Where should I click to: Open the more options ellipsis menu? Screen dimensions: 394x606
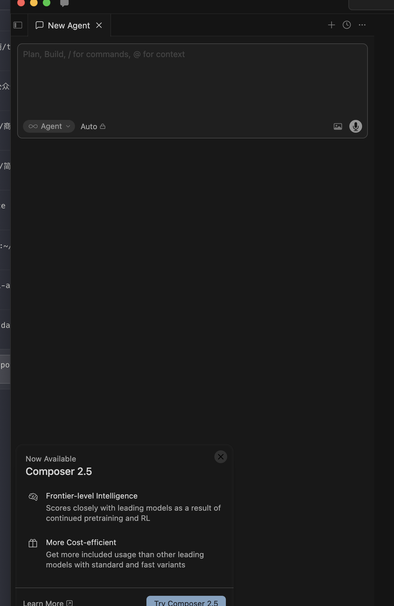(x=362, y=25)
